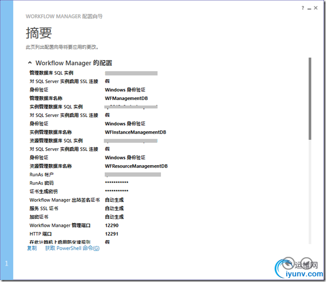Click Workflow Manager 出站签名证书 label
This screenshot has height=282, width=326.
pyautogui.click(x=65, y=200)
